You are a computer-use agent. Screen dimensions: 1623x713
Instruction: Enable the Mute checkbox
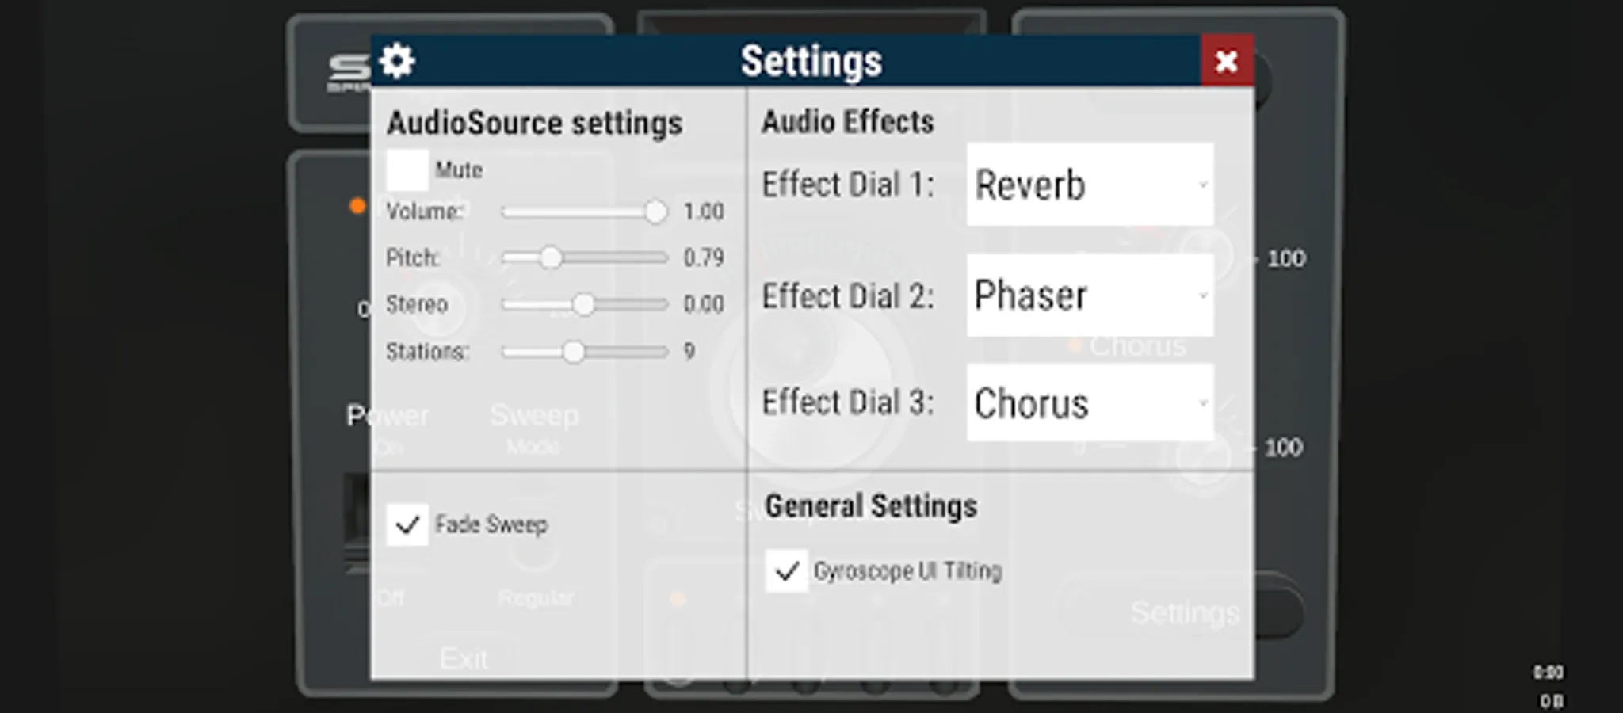click(407, 170)
